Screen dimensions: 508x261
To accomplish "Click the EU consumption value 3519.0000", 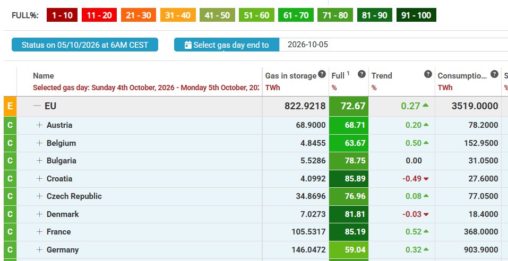I will (x=475, y=106).
